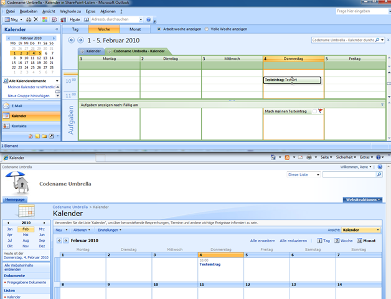Click Meinen Kalender veröffentlichen link
This screenshot has height=299, width=391.
(31, 87)
